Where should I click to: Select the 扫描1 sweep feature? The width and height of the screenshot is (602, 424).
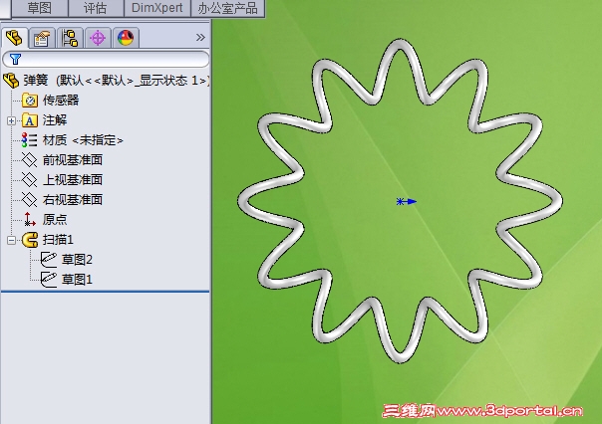[x=58, y=240]
